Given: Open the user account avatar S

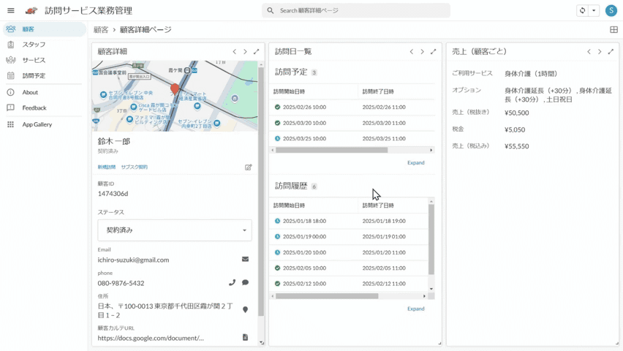Looking at the screenshot, I should pos(611,11).
